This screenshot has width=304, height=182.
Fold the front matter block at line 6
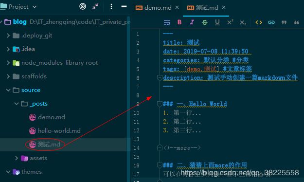click(x=160, y=78)
